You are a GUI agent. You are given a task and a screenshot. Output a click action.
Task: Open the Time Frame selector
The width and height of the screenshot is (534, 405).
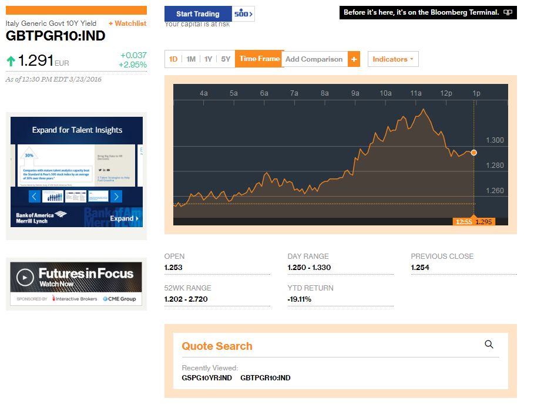259,59
